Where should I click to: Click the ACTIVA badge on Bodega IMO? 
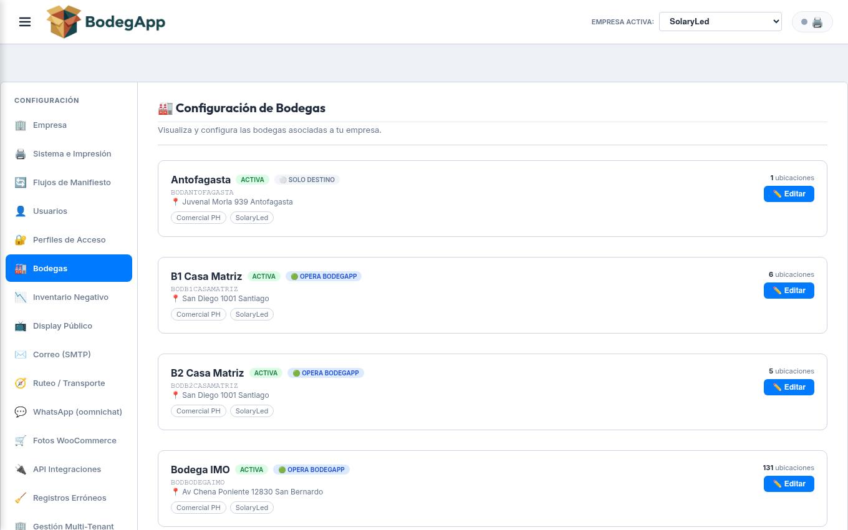pyautogui.click(x=251, y=470)
